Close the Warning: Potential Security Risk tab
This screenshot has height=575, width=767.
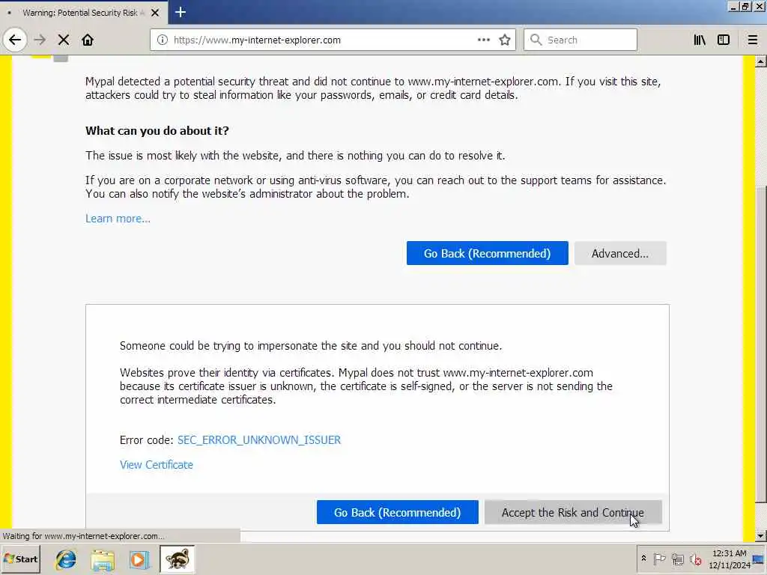point(154,13)
